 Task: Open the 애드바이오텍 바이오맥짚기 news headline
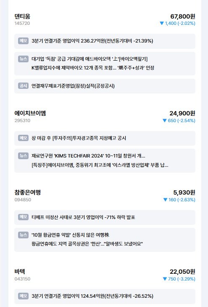[x=90, y=59]
